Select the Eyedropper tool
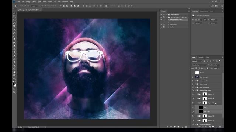The height and width of the screenshot is (132, 236). [14, 29]
